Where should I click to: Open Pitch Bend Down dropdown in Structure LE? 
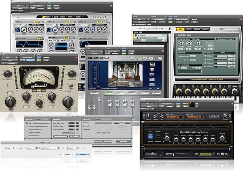click(211, 49)
